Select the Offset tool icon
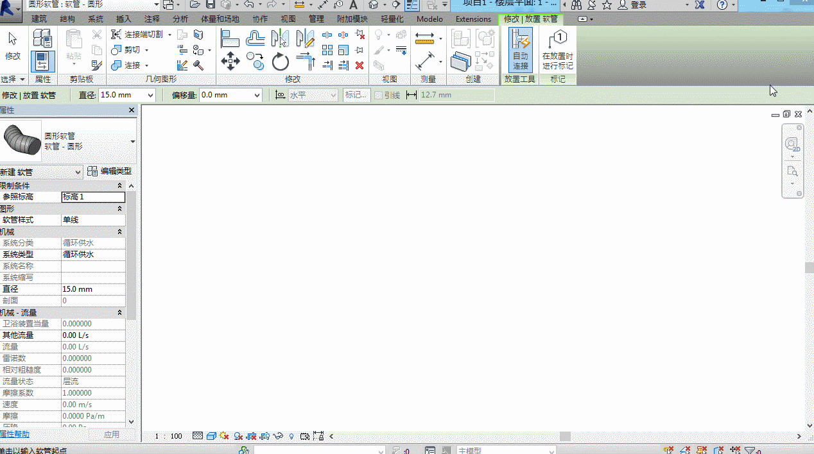 click(255, 38)
